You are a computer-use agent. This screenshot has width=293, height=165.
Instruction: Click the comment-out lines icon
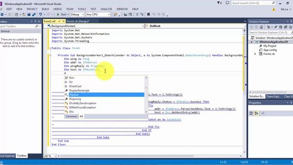coord(137,14)
